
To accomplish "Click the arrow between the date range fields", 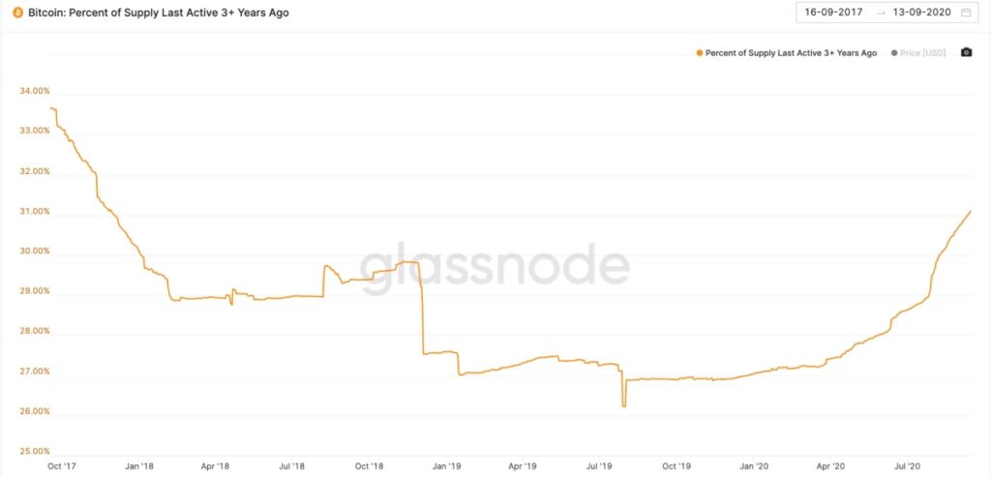I will [x=881, y=14].
